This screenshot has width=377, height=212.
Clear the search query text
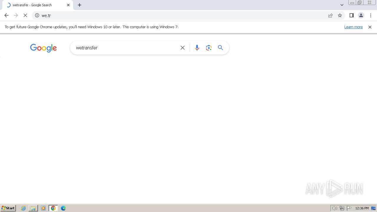(x=183, y=48)
